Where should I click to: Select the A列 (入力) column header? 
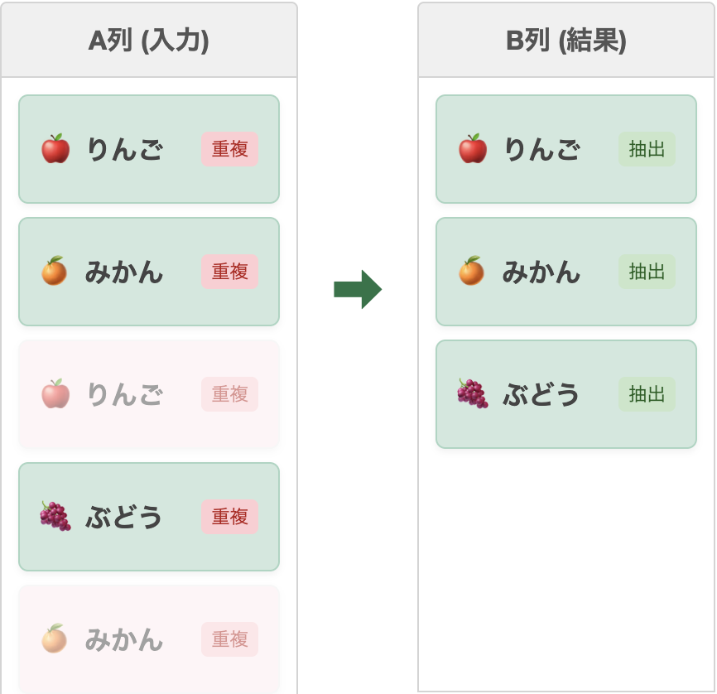[x=149, y=41]
